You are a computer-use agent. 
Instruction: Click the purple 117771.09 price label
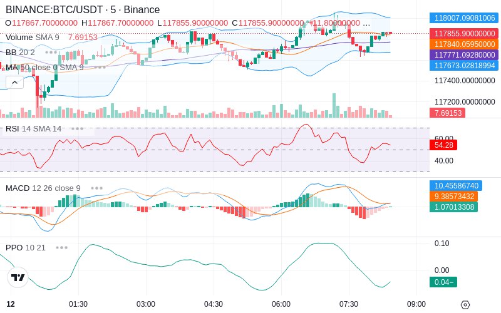[x=464, y=54]
